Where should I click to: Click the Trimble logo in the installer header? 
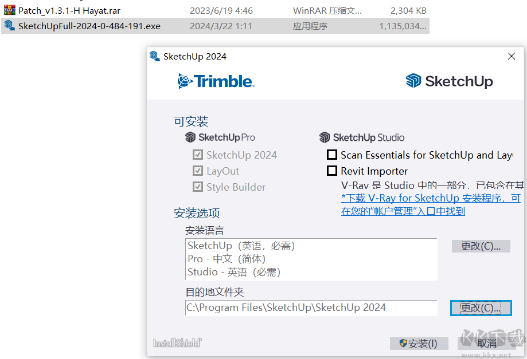point(216,81)
